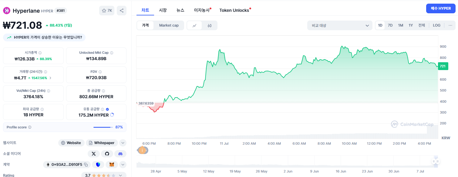Set chart range to 전체
Screen dimensions: 458x177
pyautogui.click(x=422, y=25)
